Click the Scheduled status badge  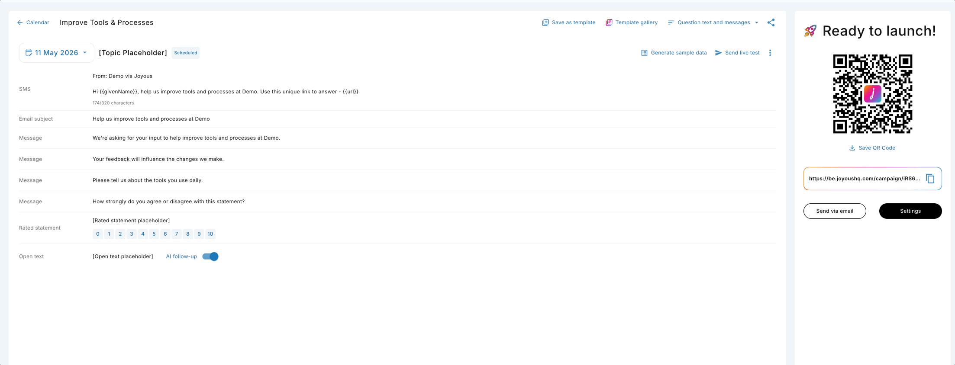pos(186,53)
